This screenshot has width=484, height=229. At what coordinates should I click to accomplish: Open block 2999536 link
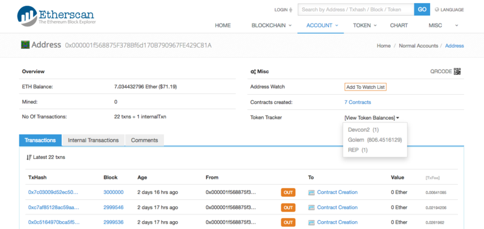click(113, 222)
